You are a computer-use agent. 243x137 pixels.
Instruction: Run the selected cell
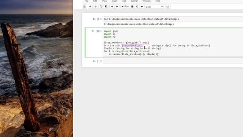pos(125,7)
